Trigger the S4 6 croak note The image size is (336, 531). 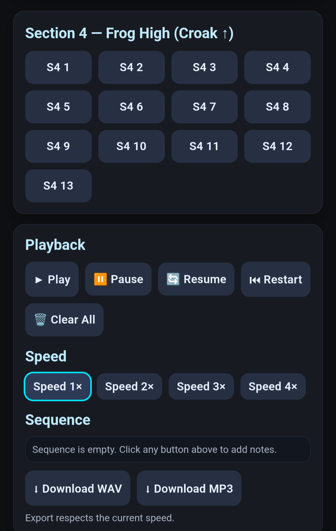(132, 107)
